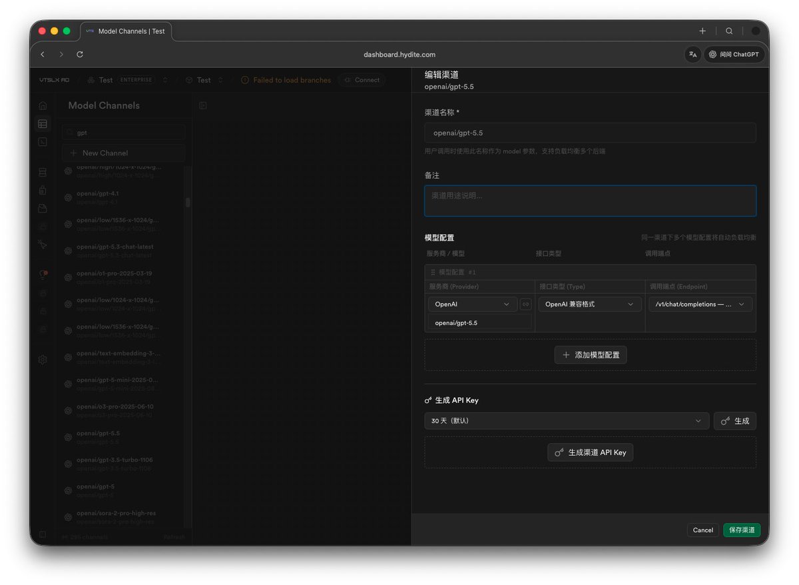Click the 添加模型配置 button
Screen dimensions: 799x585
591,355
